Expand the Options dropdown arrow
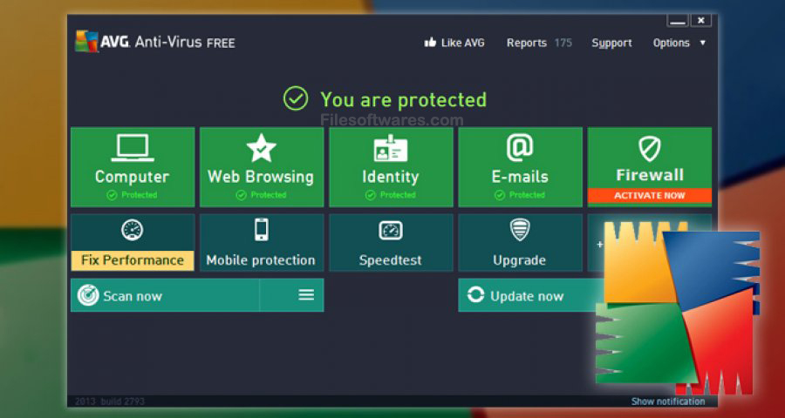 click(x=702, y=43)
